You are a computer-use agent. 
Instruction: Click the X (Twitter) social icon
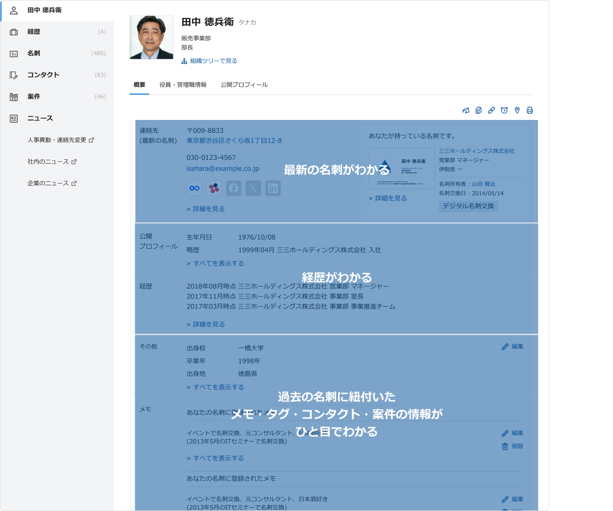tap(253, 188)
